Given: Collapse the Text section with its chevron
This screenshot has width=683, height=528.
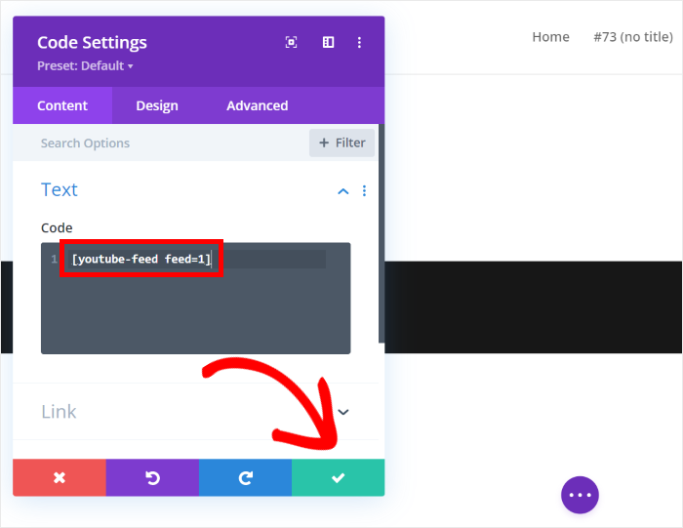Looking at the screenshot, I should (342, 191).
